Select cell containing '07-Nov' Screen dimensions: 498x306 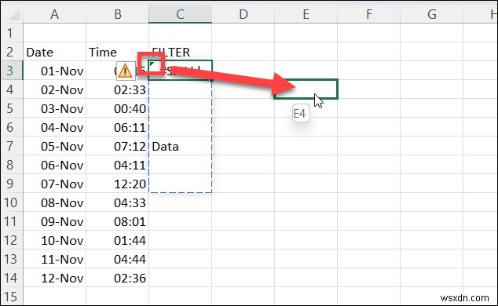pyautogui.click(x=54, y=184)
